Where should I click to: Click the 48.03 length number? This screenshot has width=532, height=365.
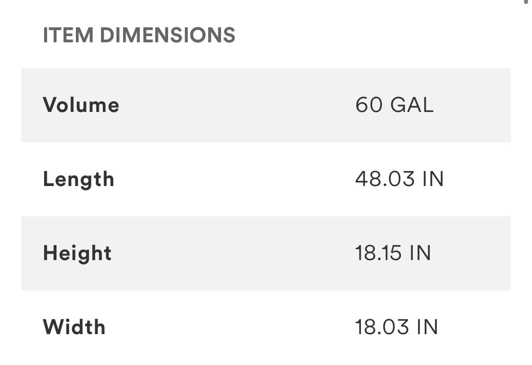(385, 179)
